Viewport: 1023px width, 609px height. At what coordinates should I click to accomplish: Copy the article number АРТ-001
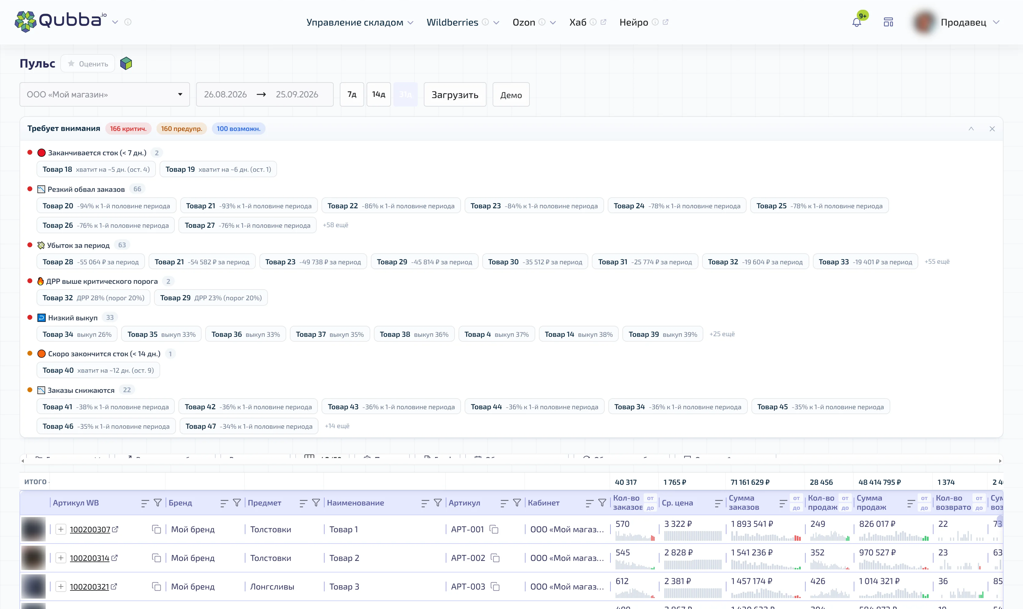(x=494, y=530)
